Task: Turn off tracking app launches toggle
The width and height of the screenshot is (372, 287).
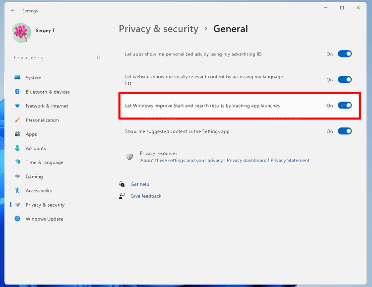Action: 345,106
